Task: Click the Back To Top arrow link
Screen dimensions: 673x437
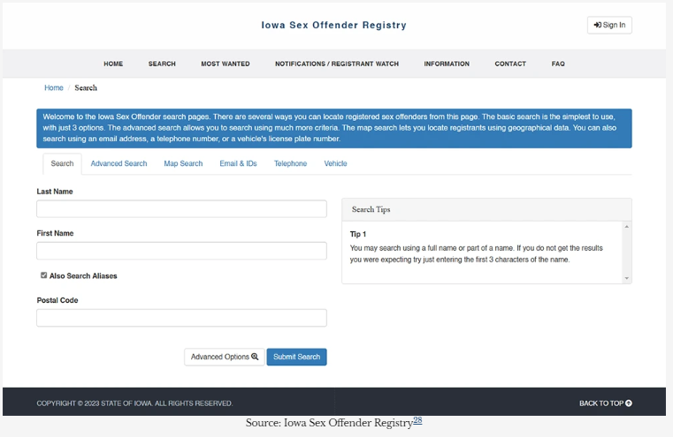Action: (x=605, y=403)
